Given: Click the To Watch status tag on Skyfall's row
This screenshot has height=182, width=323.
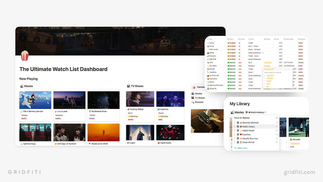Looking at the screenshot, I should tap(232, 53).
